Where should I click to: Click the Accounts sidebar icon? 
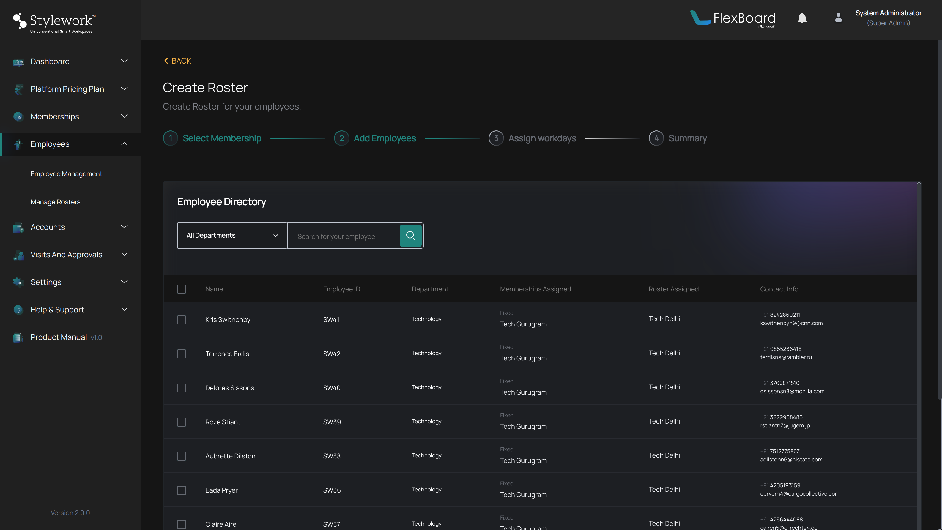pos(17,227)
